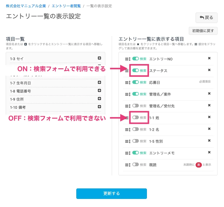Click the drag handle icon for エントリーNO

pos(128,59)
